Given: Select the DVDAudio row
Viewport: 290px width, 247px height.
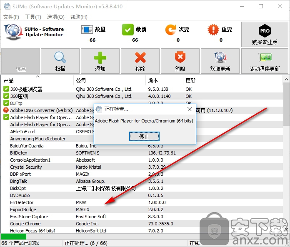Looking at the screenshot, I should 142,195.
